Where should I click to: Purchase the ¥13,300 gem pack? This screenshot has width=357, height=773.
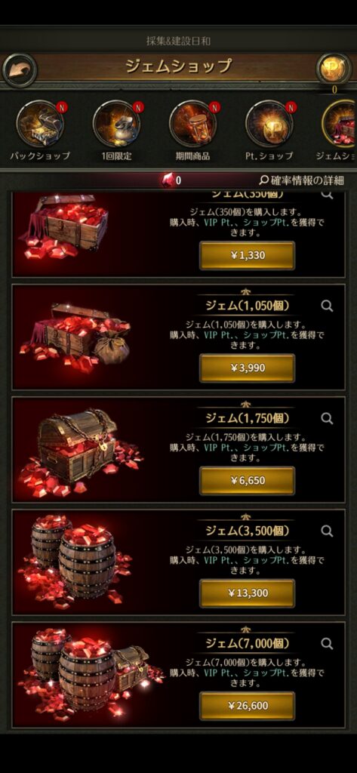(247, 593)
